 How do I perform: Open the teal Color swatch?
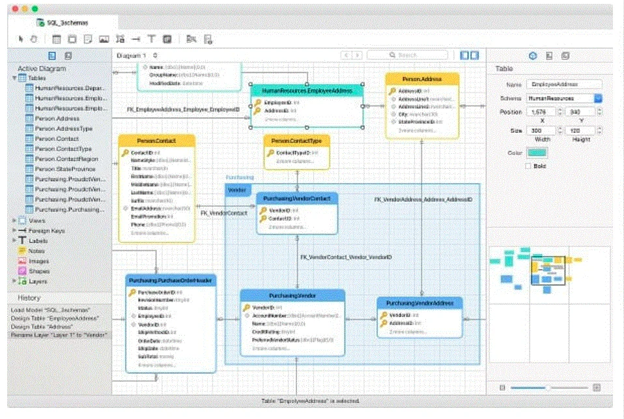point(537,152)
